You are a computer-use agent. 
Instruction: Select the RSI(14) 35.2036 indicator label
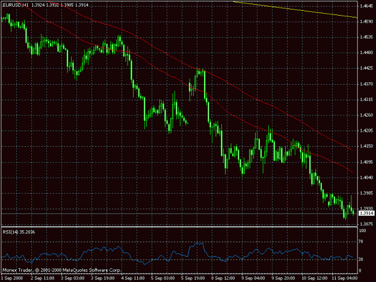pos(19,232)
